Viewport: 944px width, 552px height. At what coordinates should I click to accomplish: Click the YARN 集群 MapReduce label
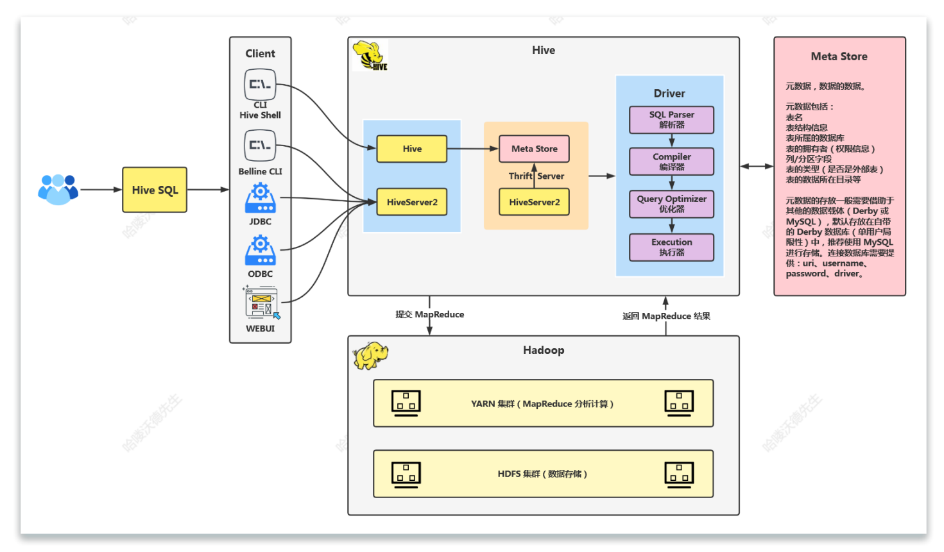click(543, 404)
